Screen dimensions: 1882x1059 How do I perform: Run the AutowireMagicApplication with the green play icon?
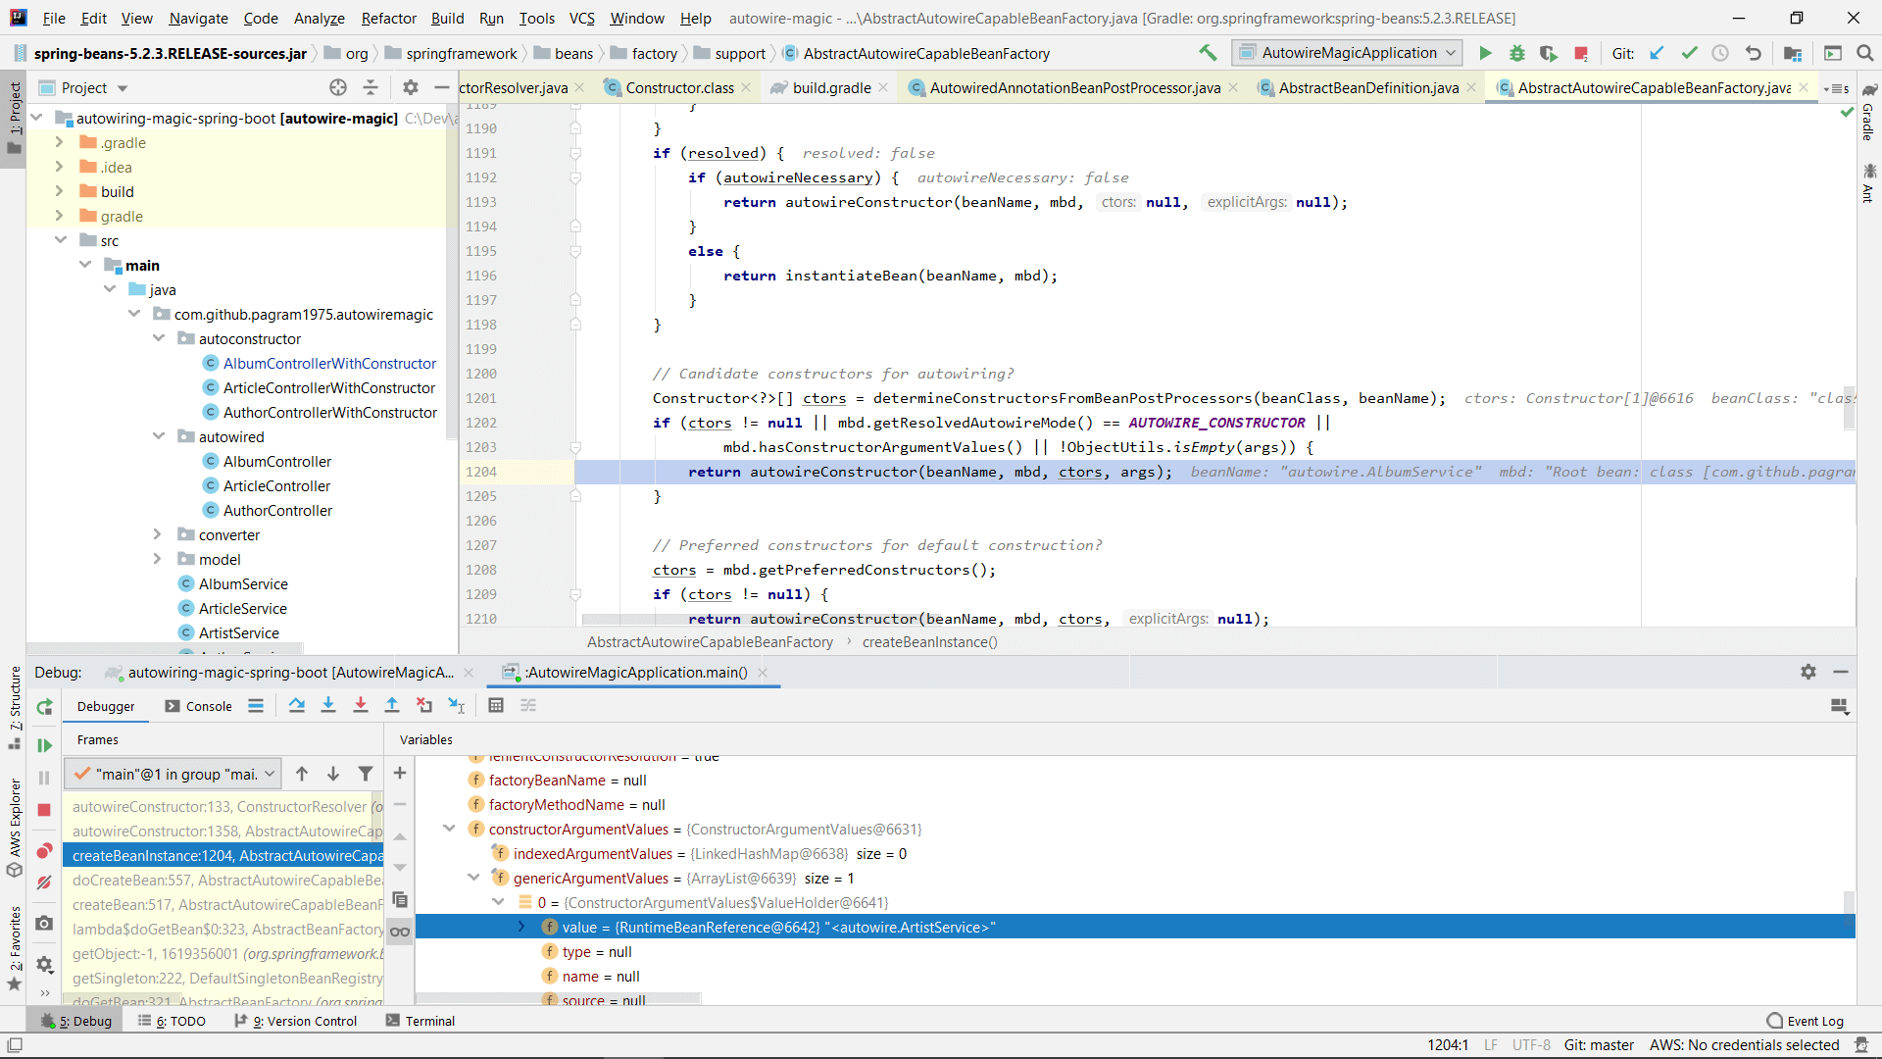coord(1486,53)
